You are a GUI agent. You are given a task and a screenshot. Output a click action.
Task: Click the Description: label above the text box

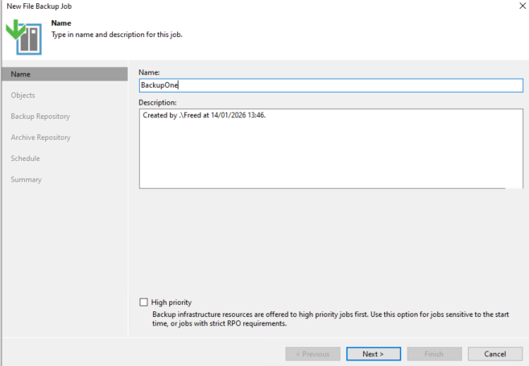click(x=158, y=102)
